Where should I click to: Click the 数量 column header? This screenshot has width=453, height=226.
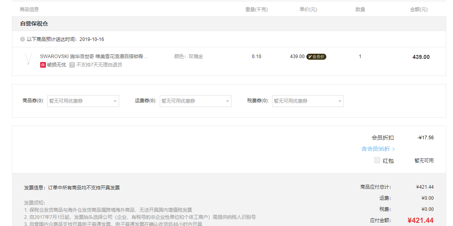[x=360, y=9]
